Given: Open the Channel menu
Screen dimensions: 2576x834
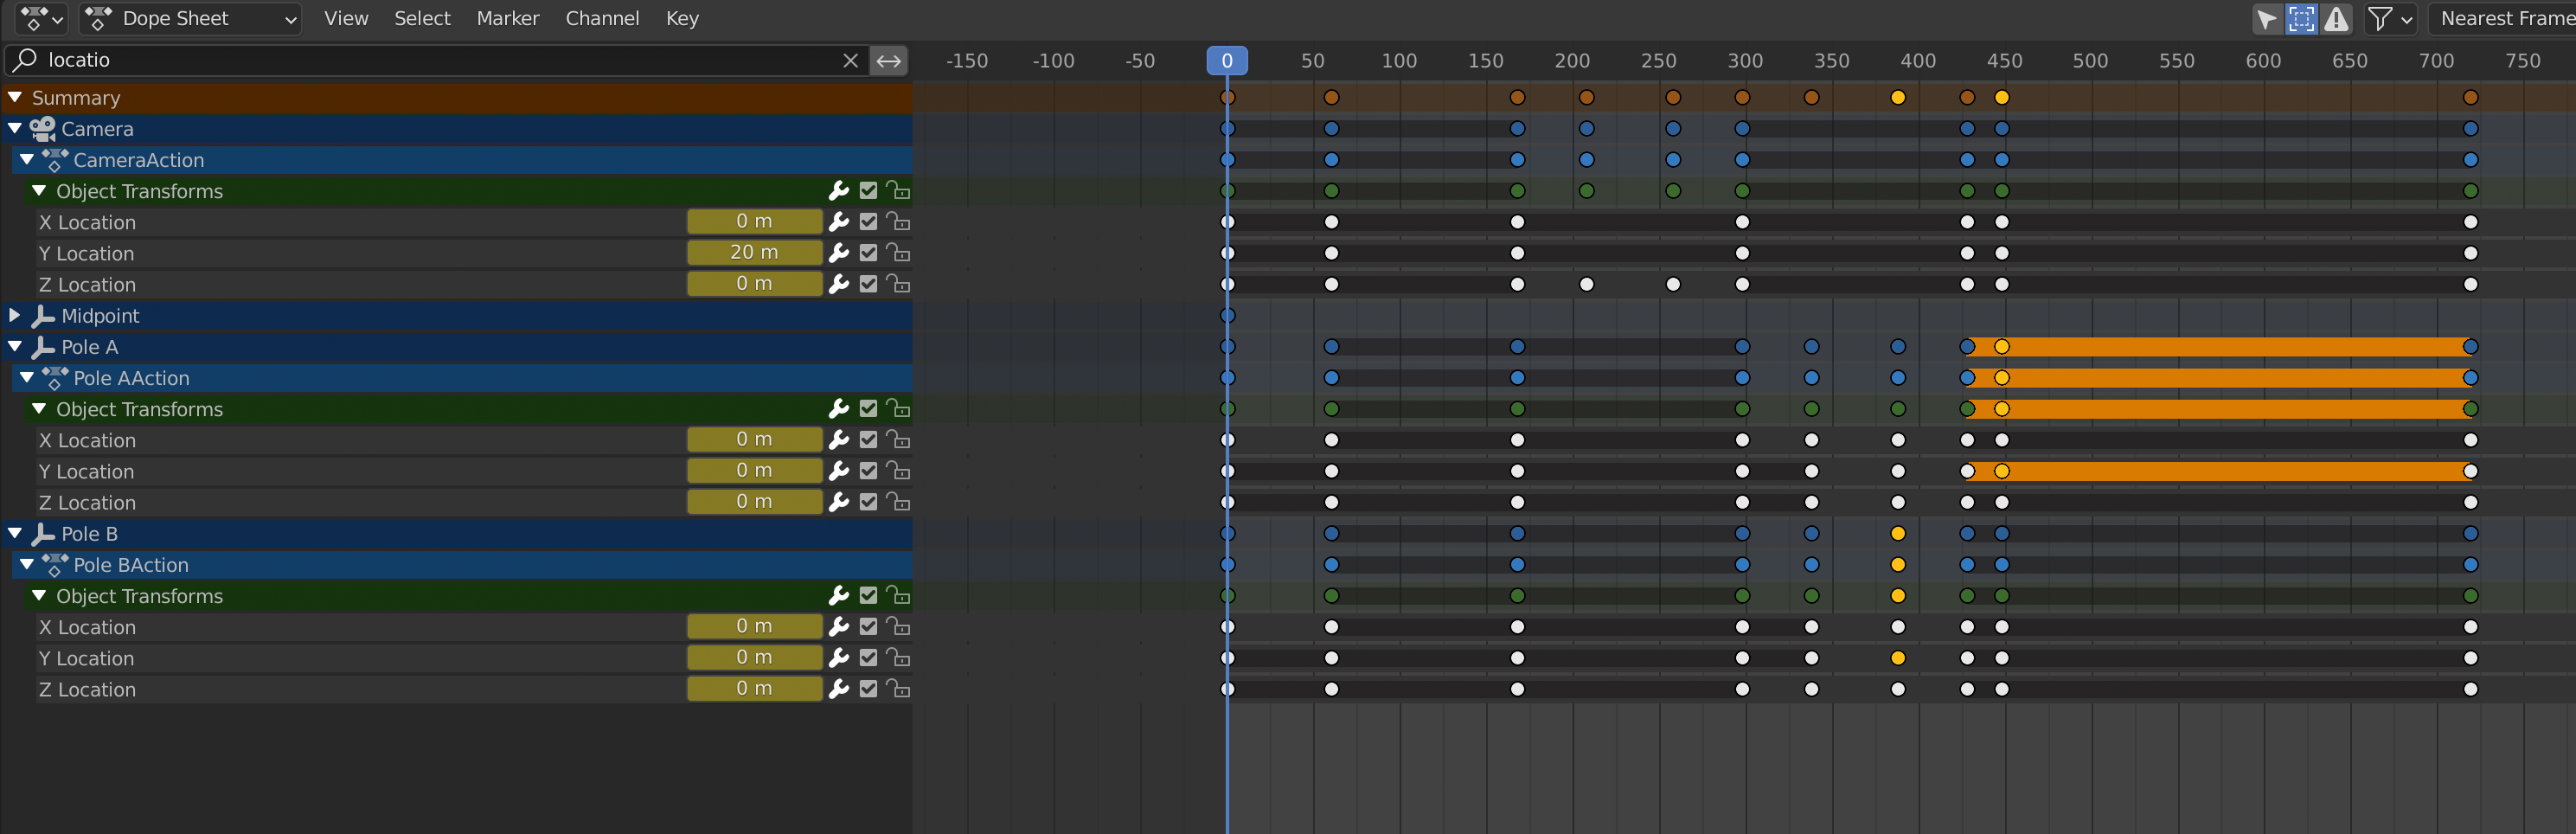Looking at the screenshot, I should [x=602, y=18].
